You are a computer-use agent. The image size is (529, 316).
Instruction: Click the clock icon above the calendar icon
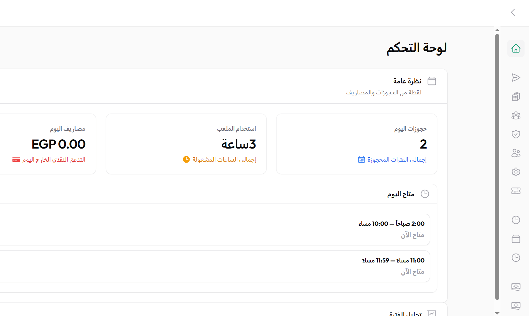click(516, 220)
